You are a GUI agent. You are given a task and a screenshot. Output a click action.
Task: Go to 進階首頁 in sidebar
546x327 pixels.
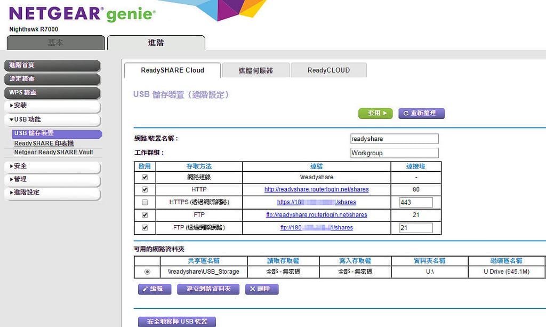(x=53, y=65)
